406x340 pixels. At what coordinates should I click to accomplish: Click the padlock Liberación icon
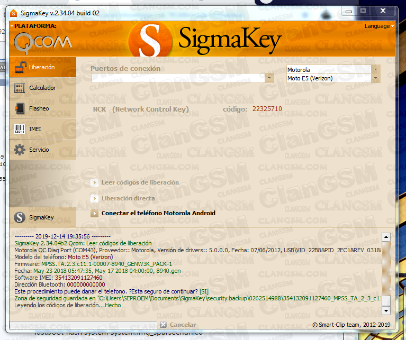click(x=20, y=68)
